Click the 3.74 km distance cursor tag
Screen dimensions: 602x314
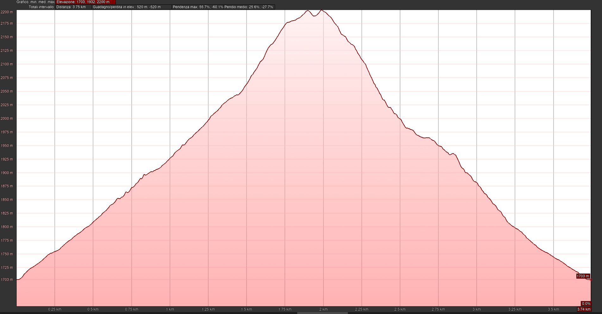pos(584,309)
